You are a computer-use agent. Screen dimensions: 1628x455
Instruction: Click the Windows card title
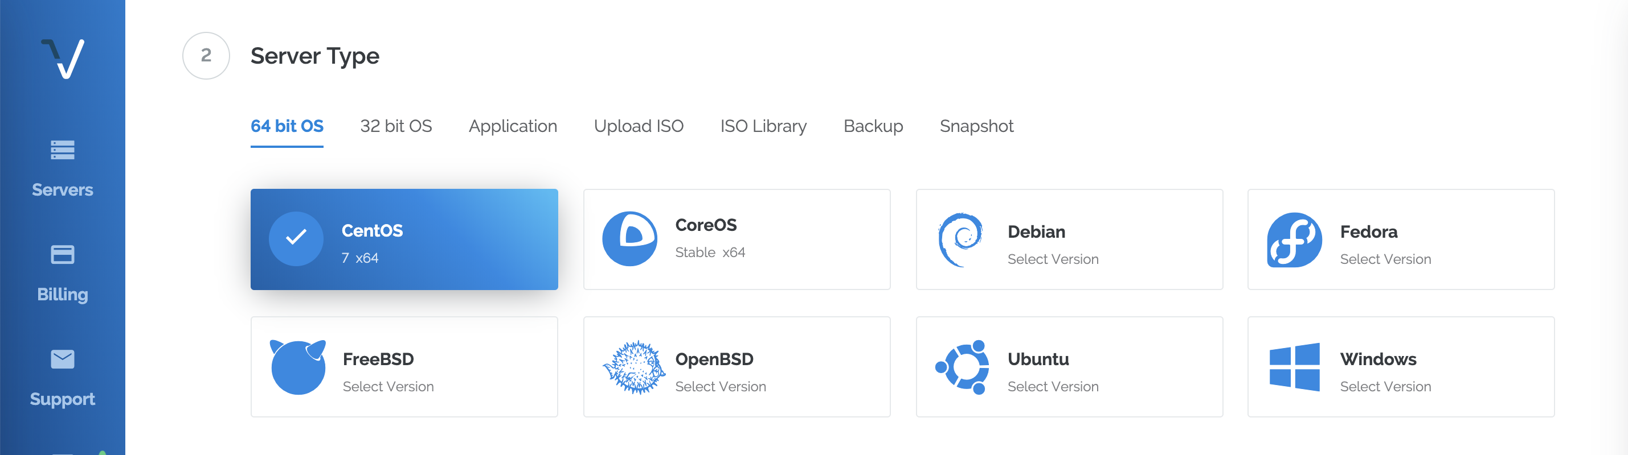[1378, 359]
